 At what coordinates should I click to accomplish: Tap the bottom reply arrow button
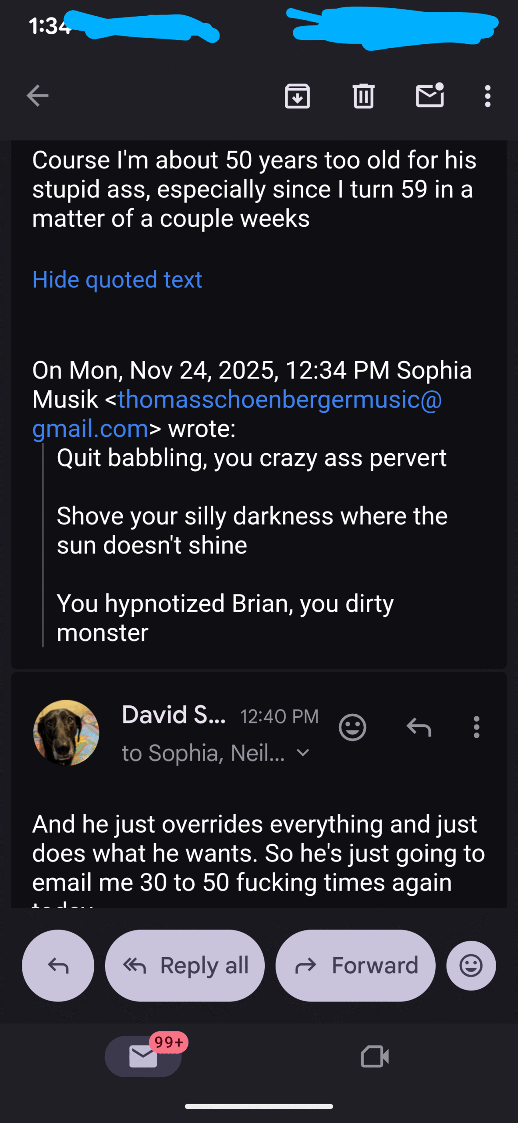[58, 966]
